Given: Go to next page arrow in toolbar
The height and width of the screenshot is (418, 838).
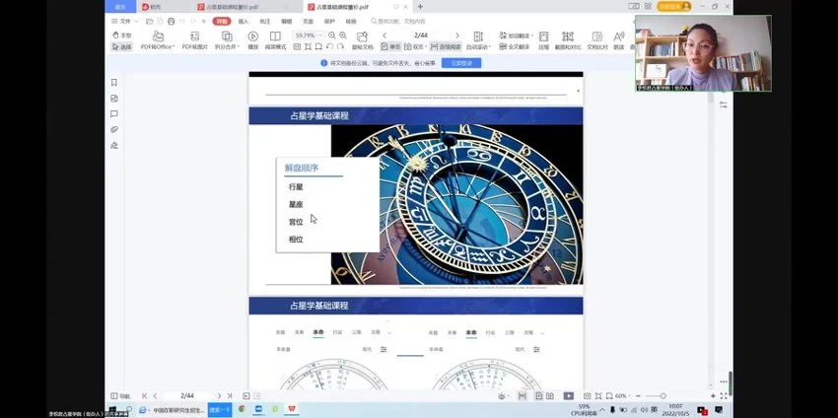Looking at the screenshot, I should click(456, 35).
